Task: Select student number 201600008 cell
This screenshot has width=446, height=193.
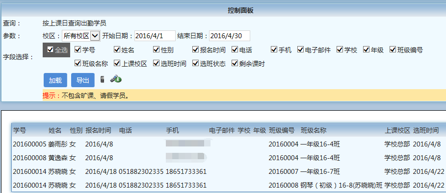Action: click(29, 158)
